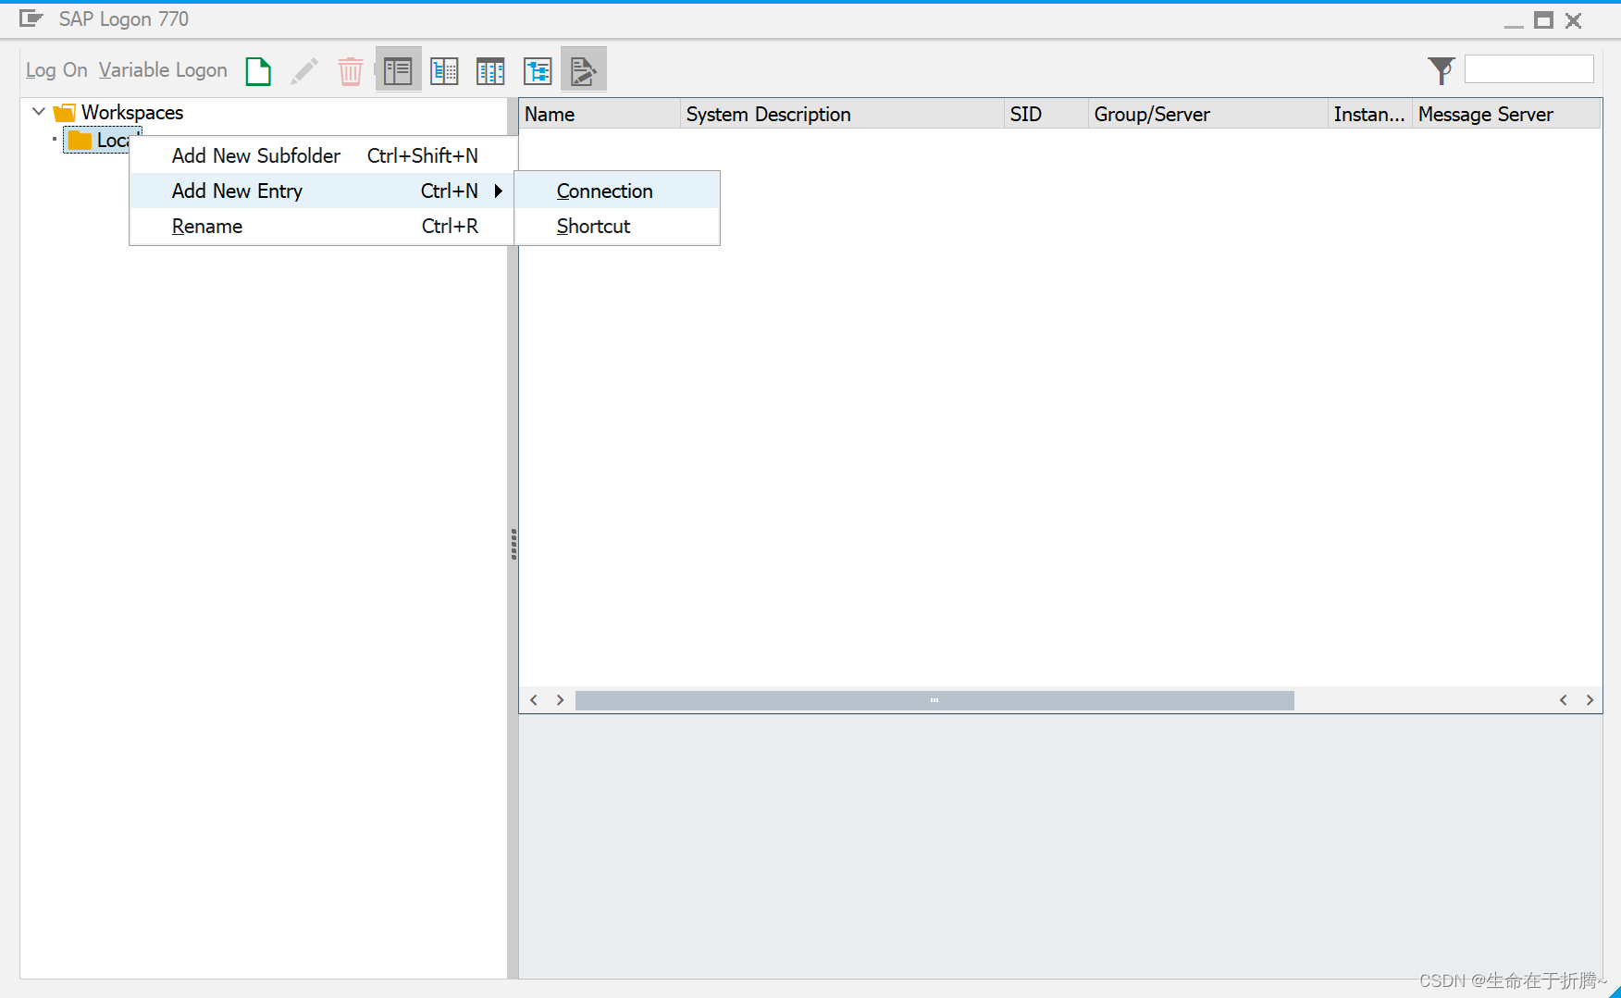Screen dimensions: 1621x998
Task: Sort by the Name column header
Action: [600, 114]
